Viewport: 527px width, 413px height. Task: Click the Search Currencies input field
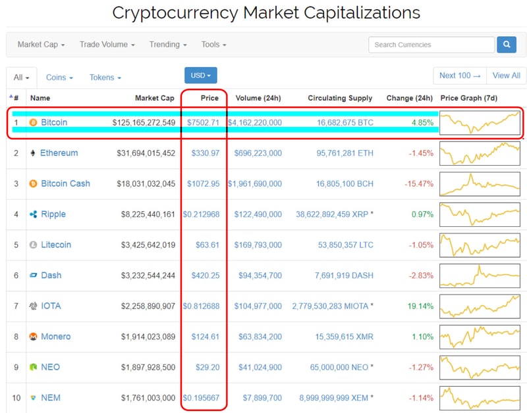(x=431, y=45)
